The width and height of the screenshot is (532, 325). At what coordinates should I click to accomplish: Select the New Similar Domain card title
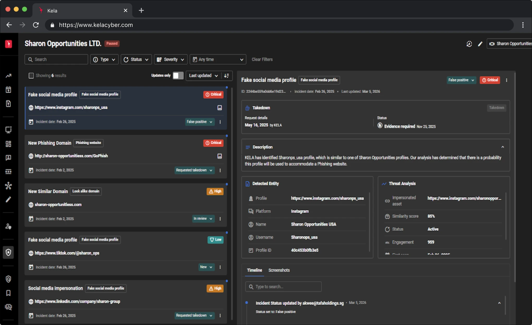tap(48, 191)
